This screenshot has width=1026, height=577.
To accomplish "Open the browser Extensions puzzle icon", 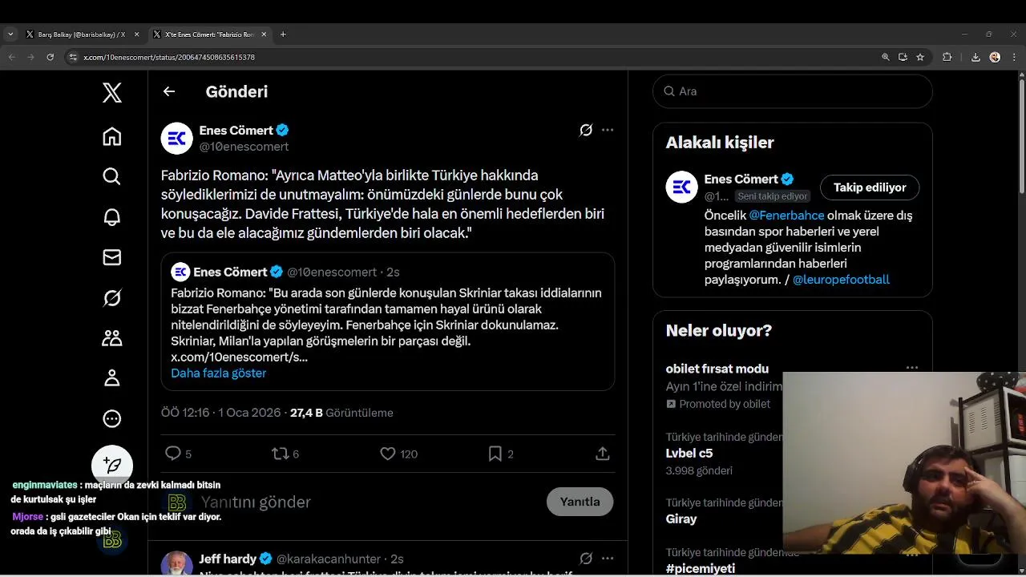I will (947, 57).
